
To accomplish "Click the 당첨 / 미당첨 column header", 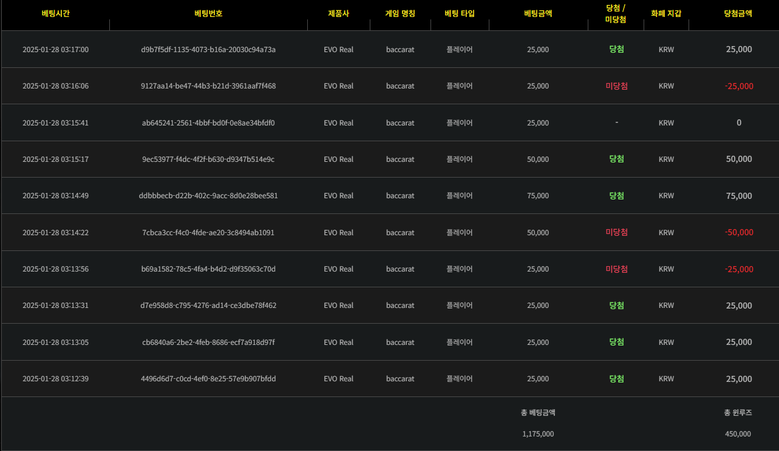I will pyautogui.click(x=616, y=14).
